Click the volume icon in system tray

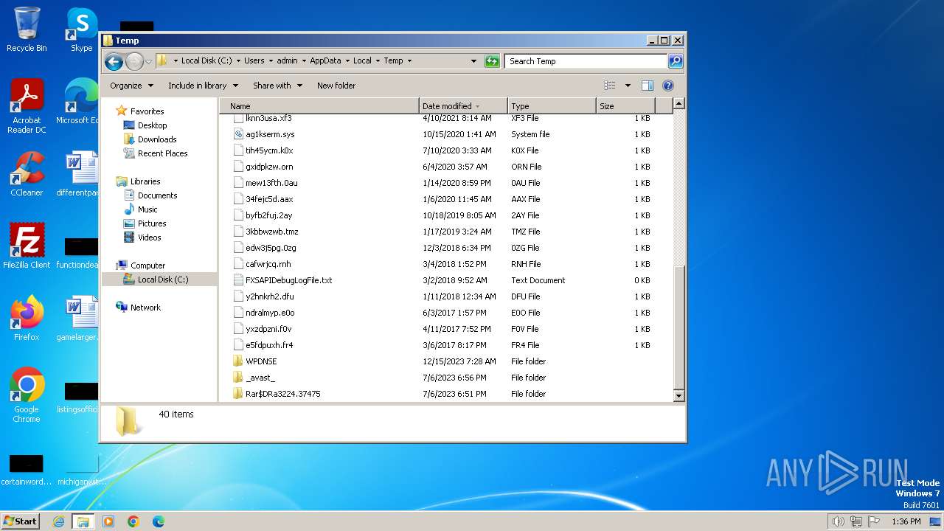[838, 521]
